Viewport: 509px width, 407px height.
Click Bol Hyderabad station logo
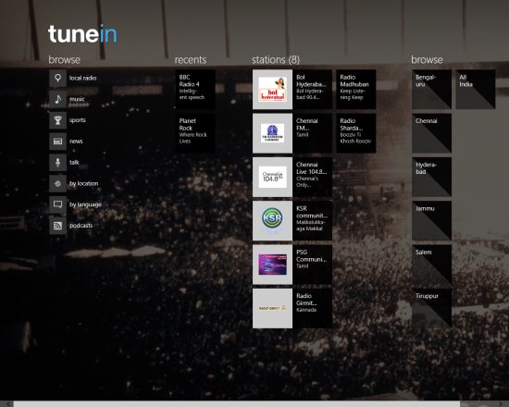tap(272, 89)
